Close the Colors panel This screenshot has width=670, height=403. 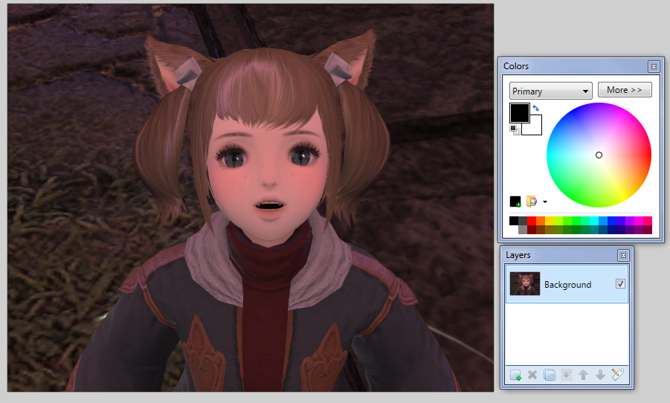click(654, 66)
